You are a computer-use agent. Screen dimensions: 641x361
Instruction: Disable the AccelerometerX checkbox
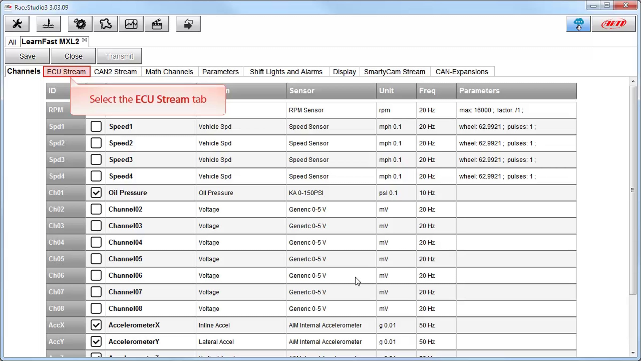[x=96, y=325]
